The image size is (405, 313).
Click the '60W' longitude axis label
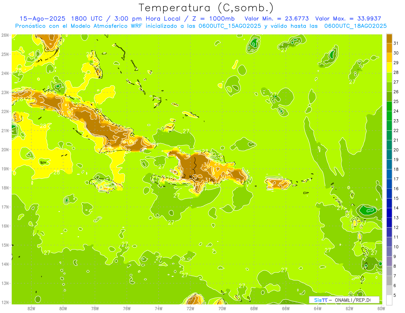click(x=381, y=308)
